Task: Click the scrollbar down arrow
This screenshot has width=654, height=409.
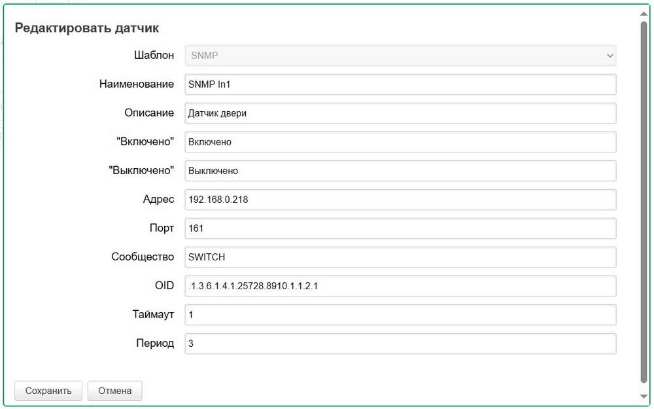Action: pyautogui.click(x=644, y=397)
